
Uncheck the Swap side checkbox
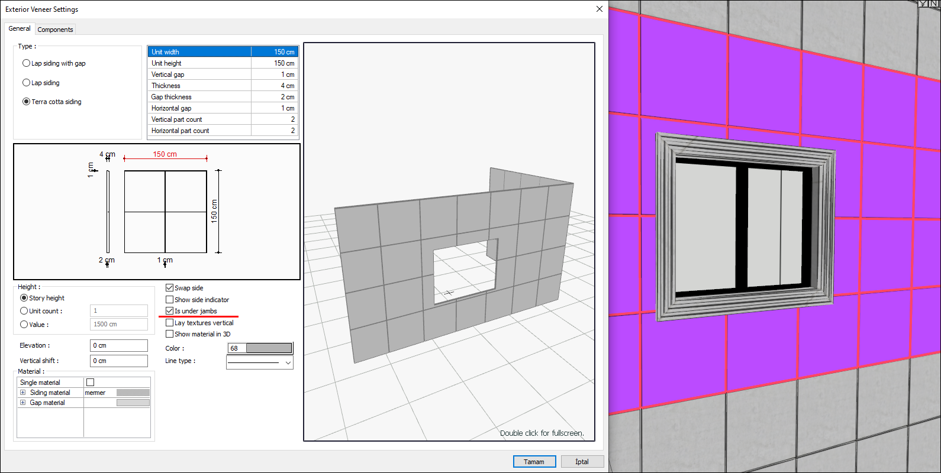170,288
